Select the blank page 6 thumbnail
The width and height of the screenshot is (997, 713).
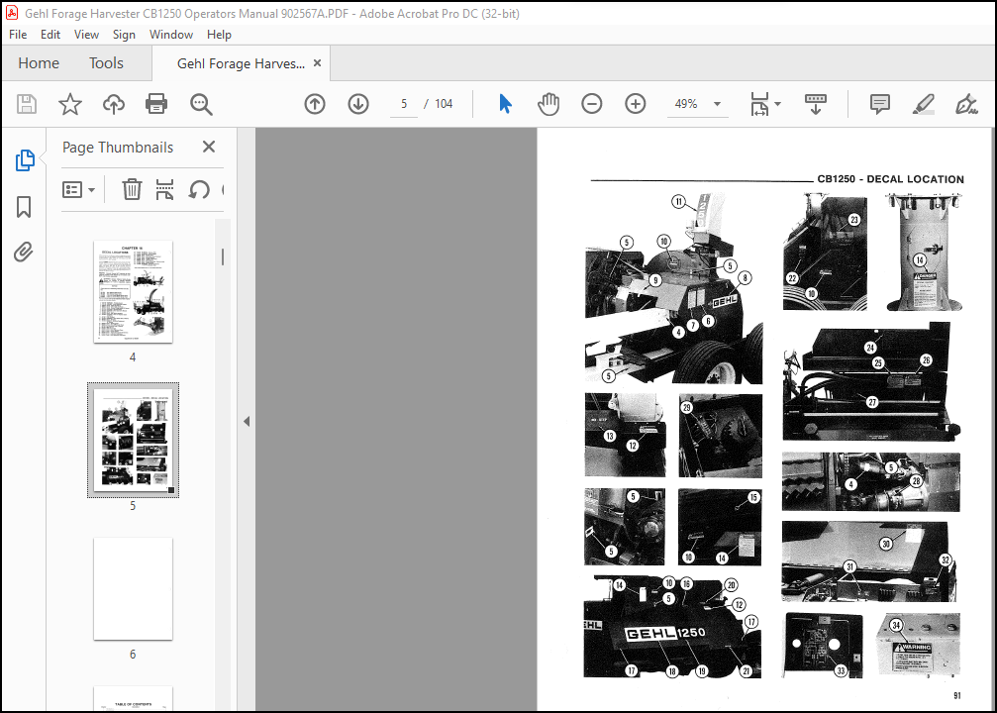coord(133,589)
